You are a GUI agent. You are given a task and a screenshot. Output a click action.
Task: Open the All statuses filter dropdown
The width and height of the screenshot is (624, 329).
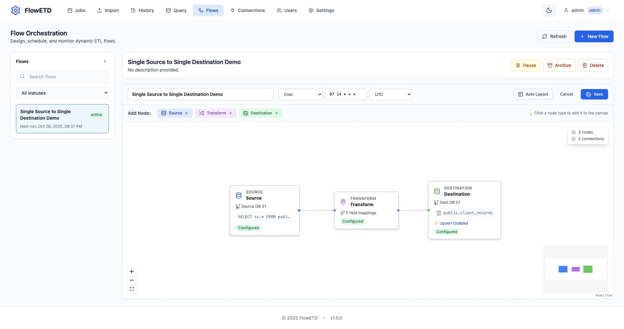(62, 93)
